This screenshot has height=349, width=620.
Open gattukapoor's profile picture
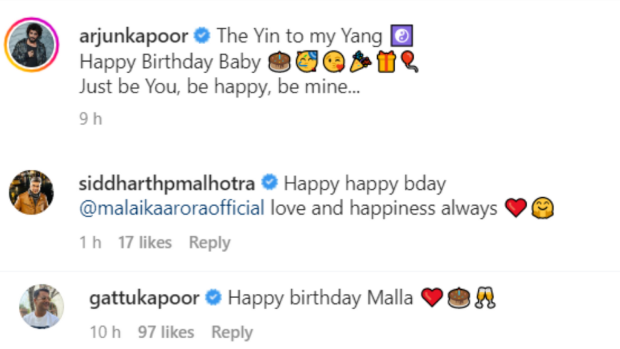click(42, 307)
